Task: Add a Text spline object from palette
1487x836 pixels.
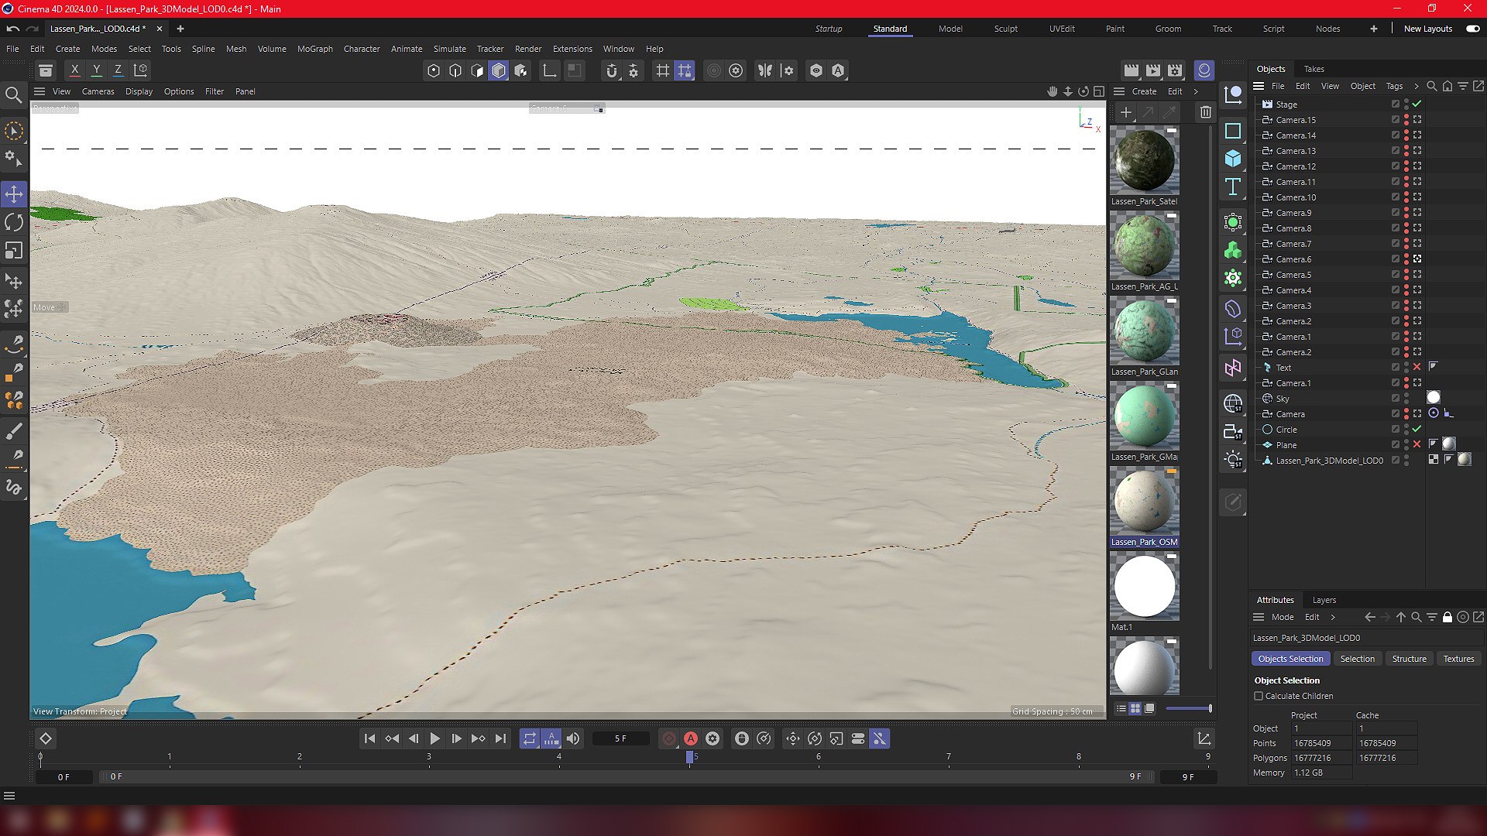Action: point(1233,187)
